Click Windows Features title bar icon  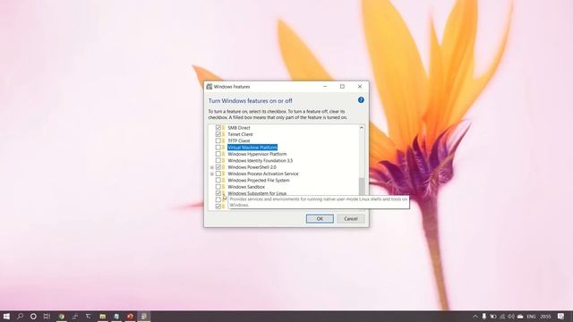(x=209, y=87)
